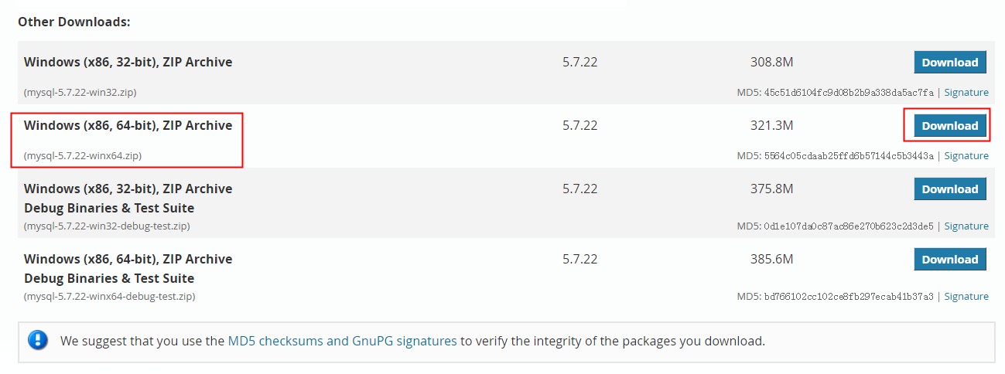Image resolution: width=1005 pixels, height=374 pixels.
Task: Download the highlighted 64-bit ZIP Archive
Action: 950,126
